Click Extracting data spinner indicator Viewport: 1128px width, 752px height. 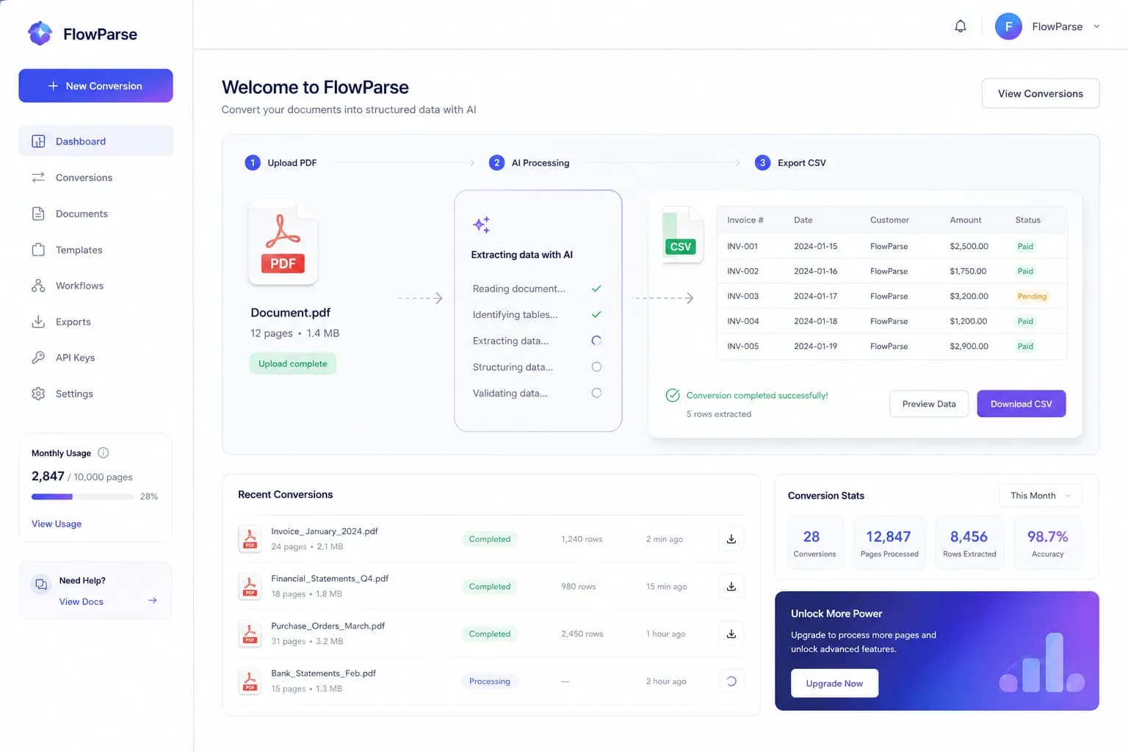[596, 341]
